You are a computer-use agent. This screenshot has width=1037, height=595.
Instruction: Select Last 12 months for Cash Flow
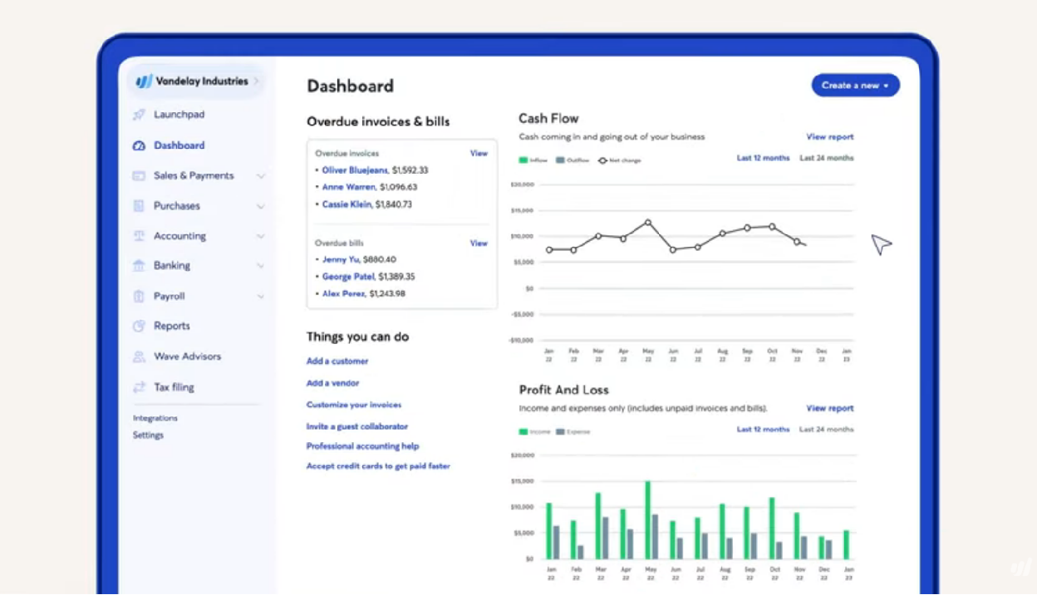point(763,158)
